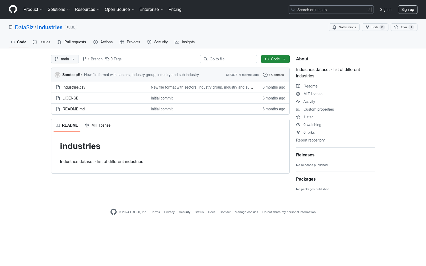Open the Terms footer link
The height and width of the screenshot is (266, 426).
pyautogui.click(x=155, y=212)
